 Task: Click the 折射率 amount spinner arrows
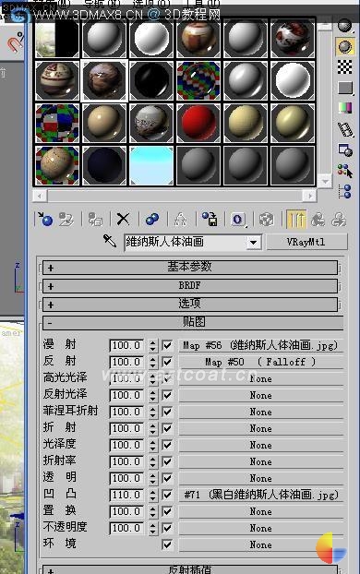(153, 461)
